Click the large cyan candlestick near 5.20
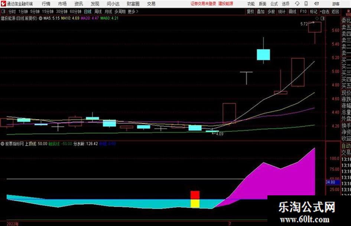Screen dimensions: 351x226 pos(263,55)
